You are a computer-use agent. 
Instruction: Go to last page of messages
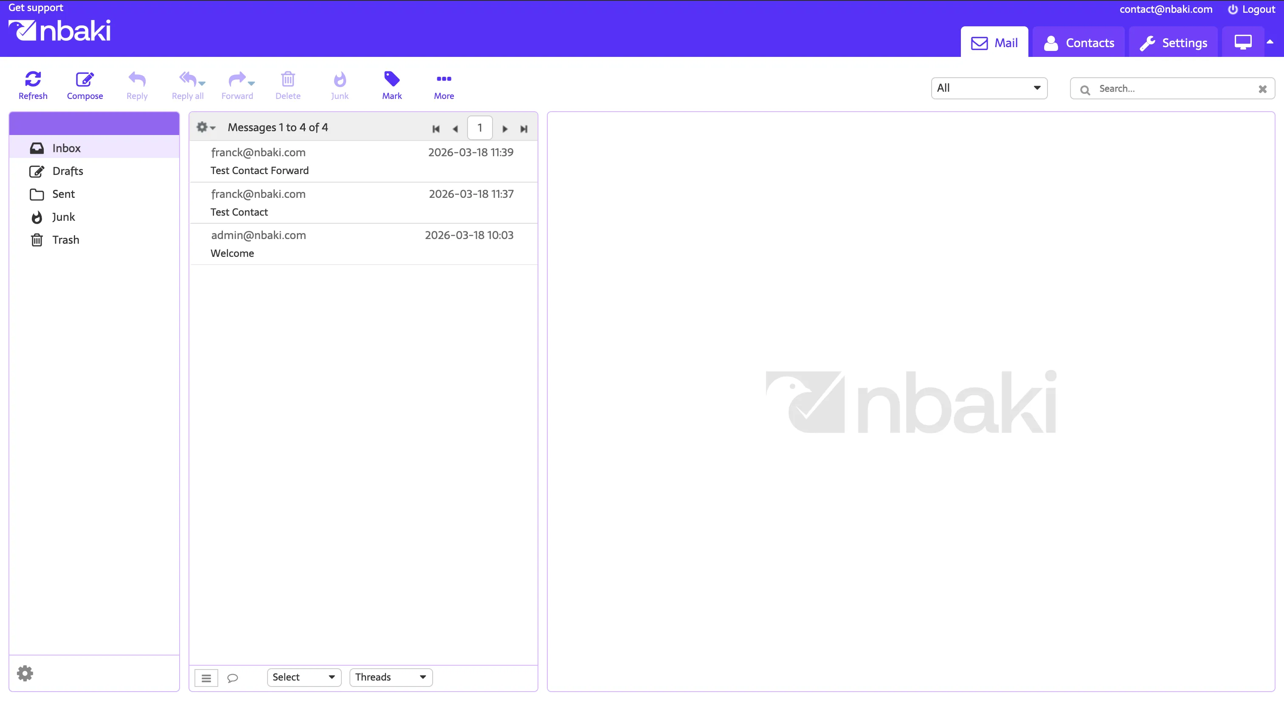(x=524, y=129)
